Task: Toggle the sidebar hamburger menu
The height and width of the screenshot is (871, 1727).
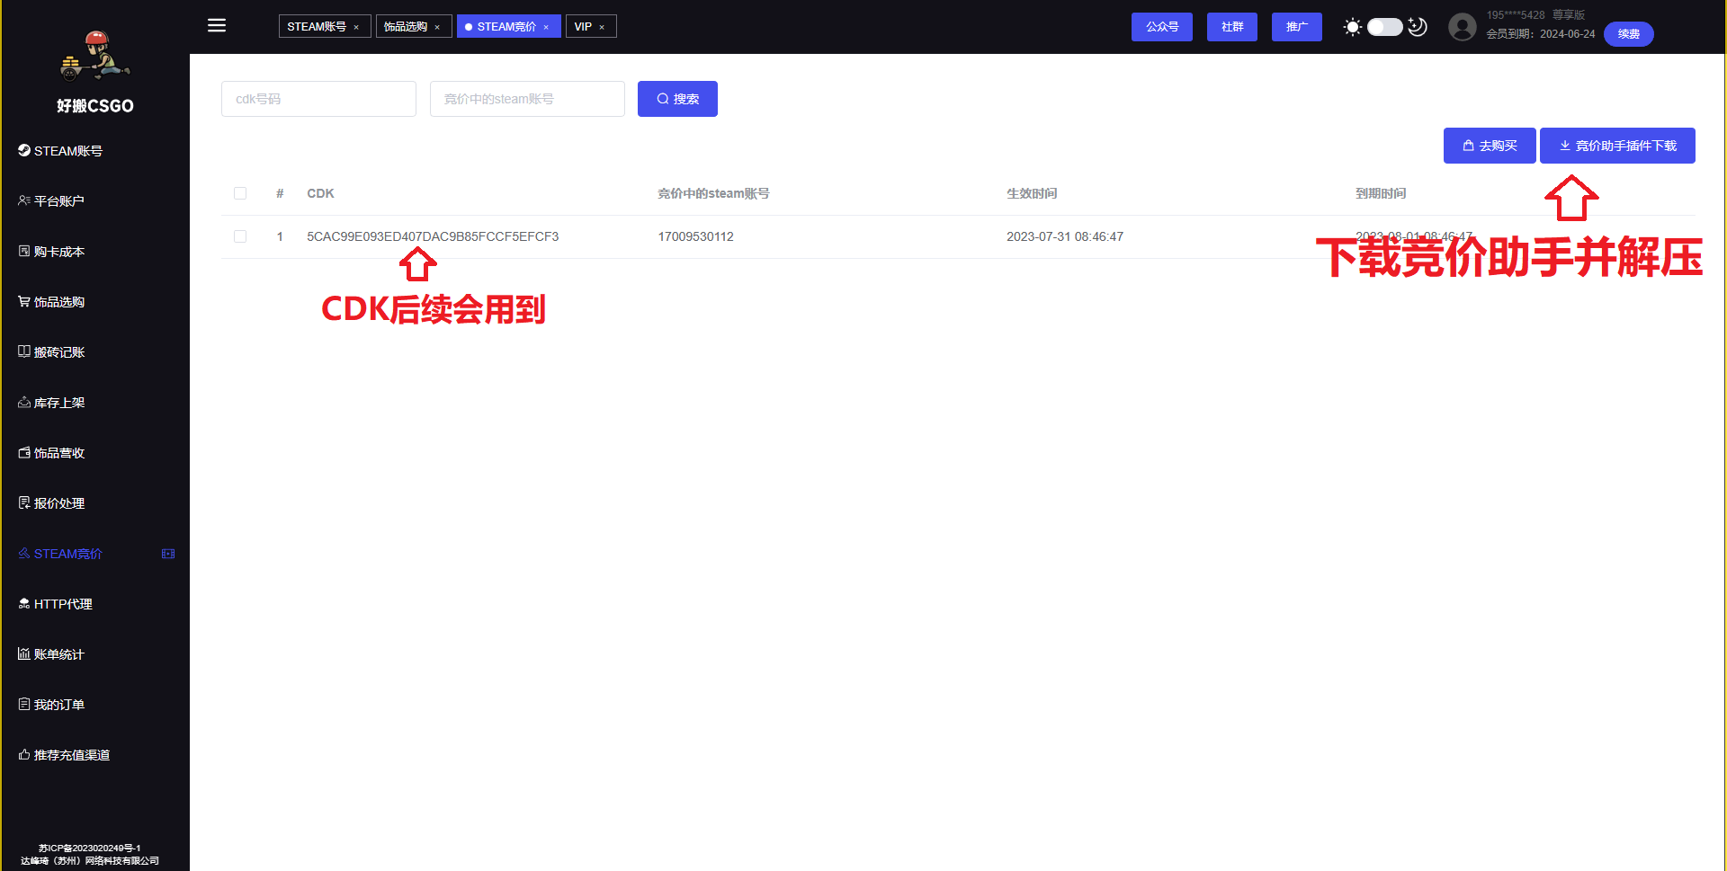Action: (x=217, y=25)
